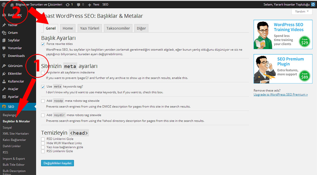The width and height of the screenshot is (317, 175).
Task: Check Hide WLW Manifest Links
Action: click(43, 143)
